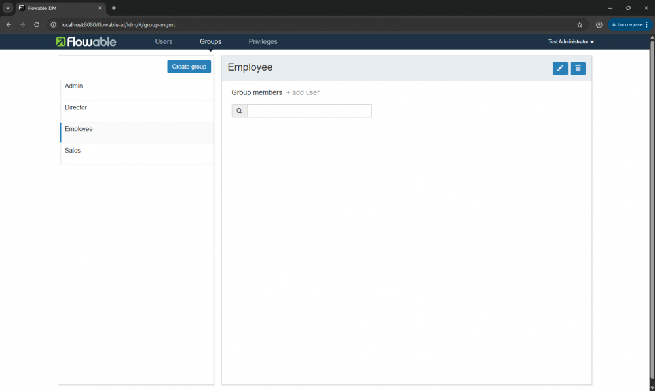The height and width of the screenshot is (391, 655).
Task: Click the Flowable logo
Action: [x=86, y=41]
